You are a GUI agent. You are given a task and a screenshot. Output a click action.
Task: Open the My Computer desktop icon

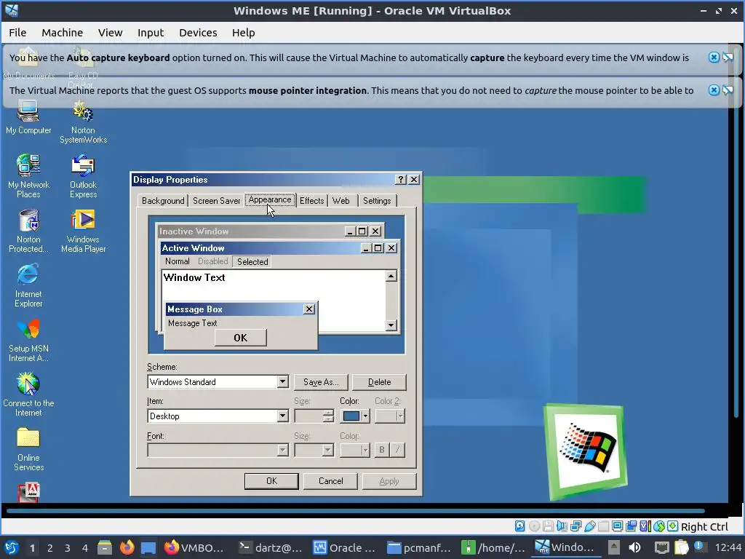pyautogui.click(x=28, y=117)
